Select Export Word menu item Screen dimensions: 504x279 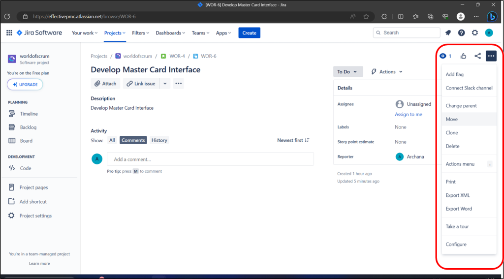(x=469, y=209)
